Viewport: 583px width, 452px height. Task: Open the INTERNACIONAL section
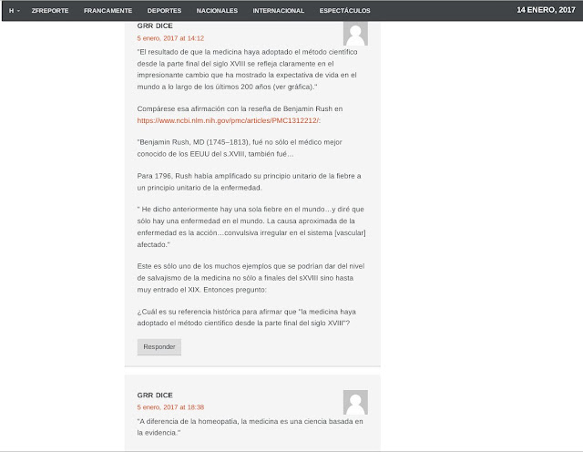tap(278, 11)
